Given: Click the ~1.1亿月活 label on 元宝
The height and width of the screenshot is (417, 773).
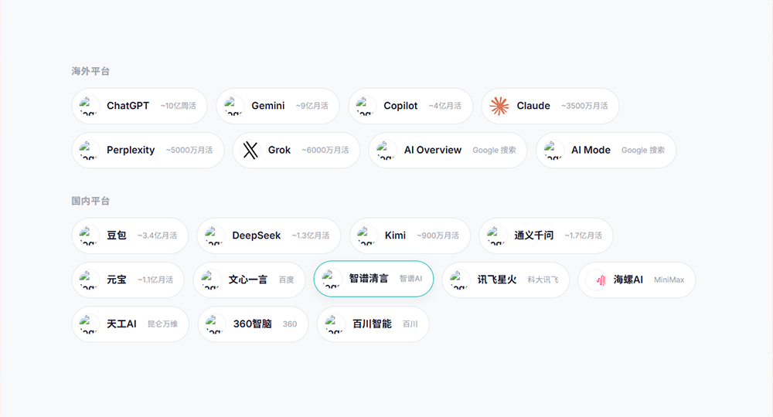Looking at the screenshot, I should tap(155, 280).
